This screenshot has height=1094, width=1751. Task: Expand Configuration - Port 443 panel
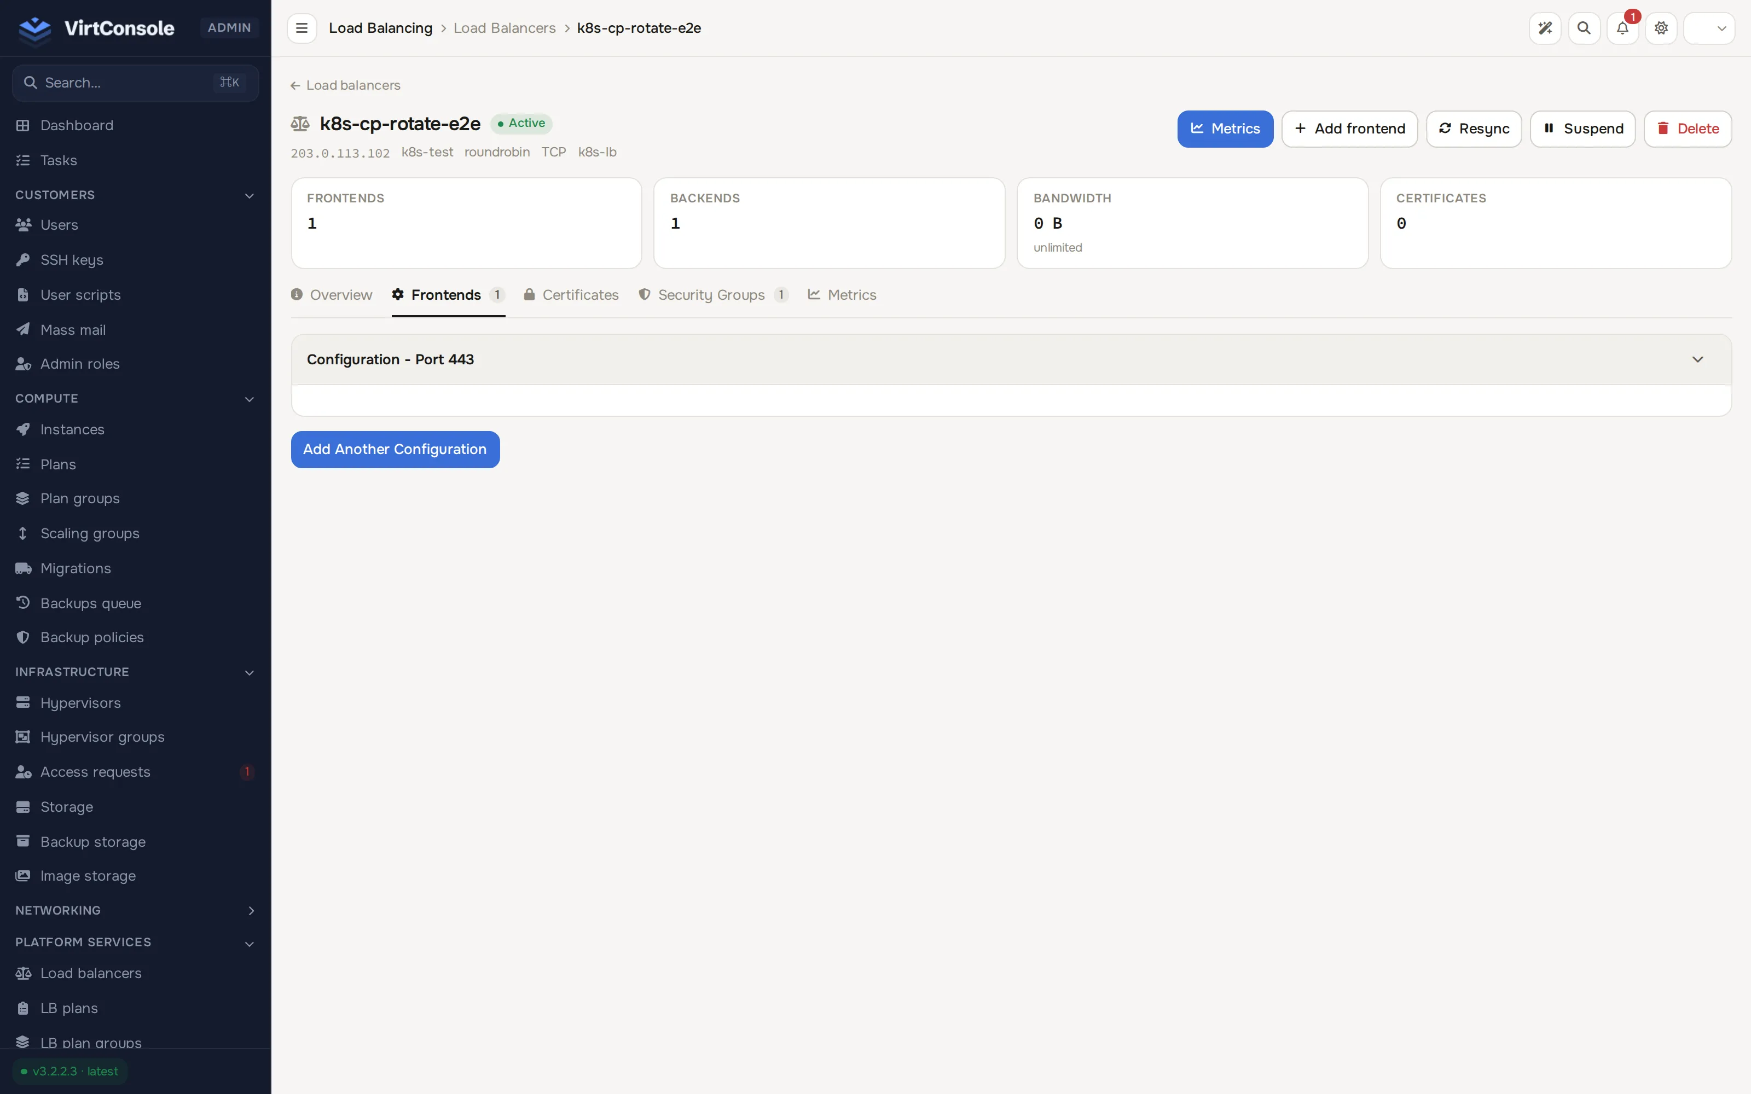pos(1011,359)
